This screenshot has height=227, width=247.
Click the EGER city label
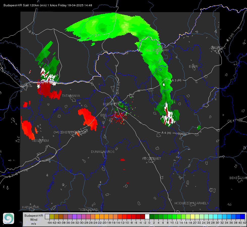pyautogui.click(x=193, y=67)
